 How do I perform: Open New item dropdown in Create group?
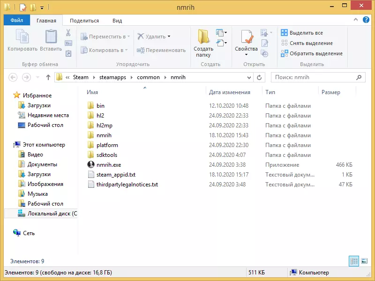pyautogui.click(x=221, y=33)
